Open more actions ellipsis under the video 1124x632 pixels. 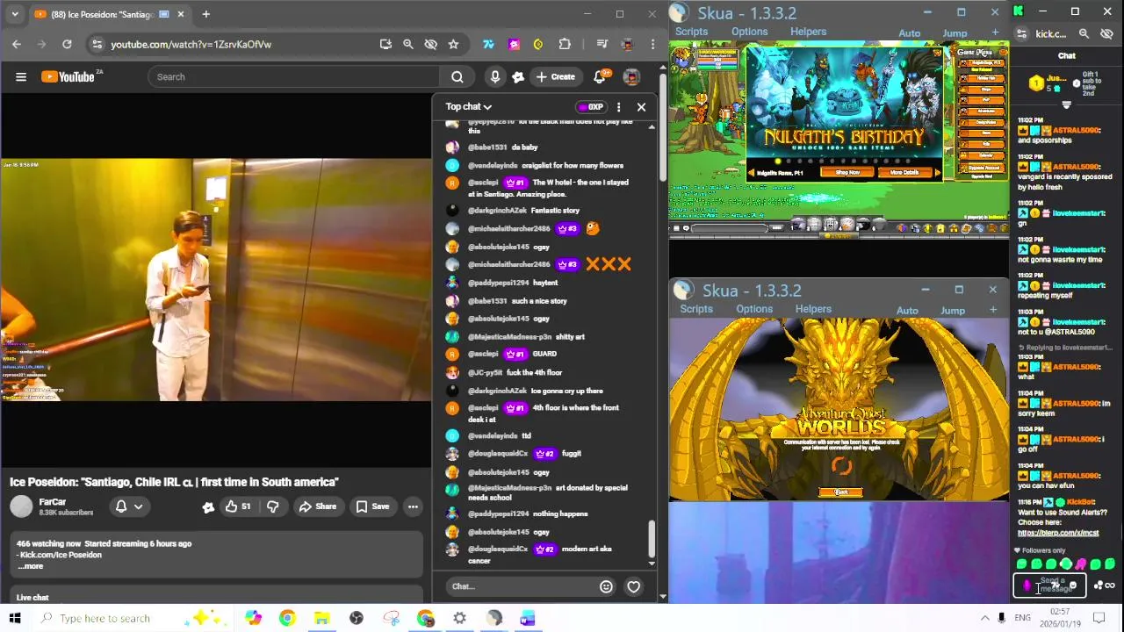(x=413, y=506)
